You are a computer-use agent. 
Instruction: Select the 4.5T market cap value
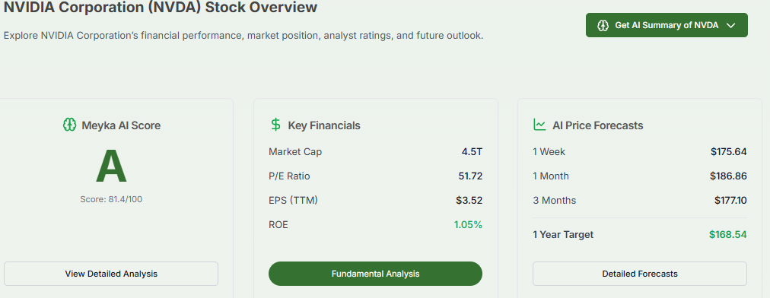coord(472,152)
